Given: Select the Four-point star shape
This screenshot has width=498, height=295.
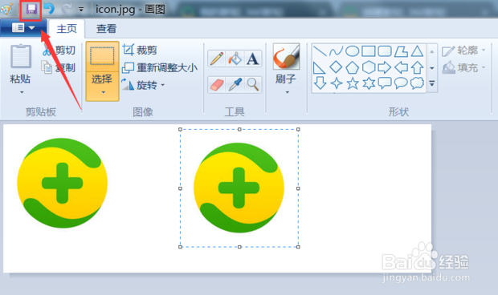Looking at the screenshot, I should click(x=337, y=83).
